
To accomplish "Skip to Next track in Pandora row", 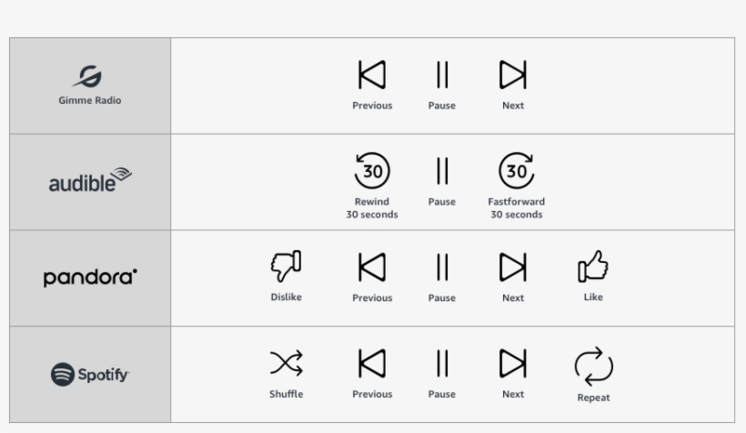I will click(x=513, y=267).
